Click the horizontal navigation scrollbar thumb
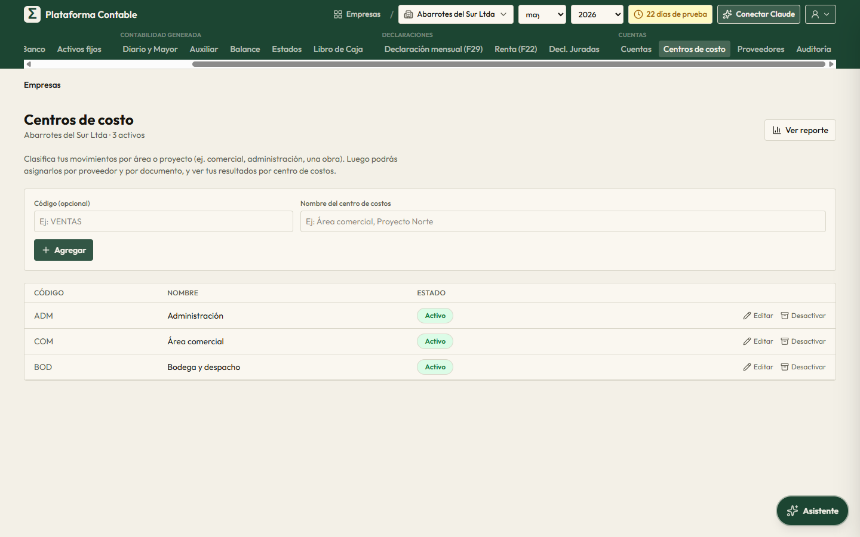The image size is (860, 537). pyautogui.click(x=509, y=64)
